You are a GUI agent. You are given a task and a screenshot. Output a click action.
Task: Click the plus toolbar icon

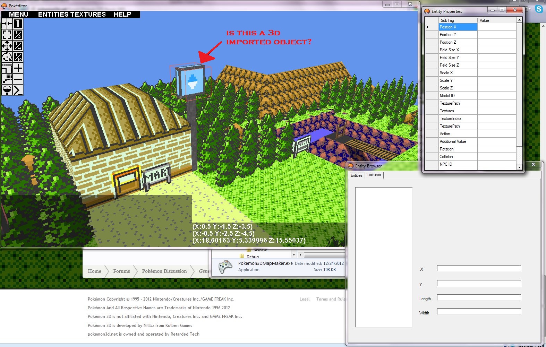click(18, 68)
